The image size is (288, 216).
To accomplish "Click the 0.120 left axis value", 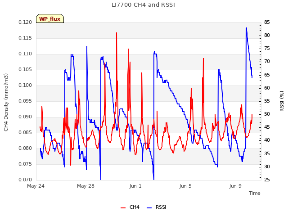I will pos(25,22).
